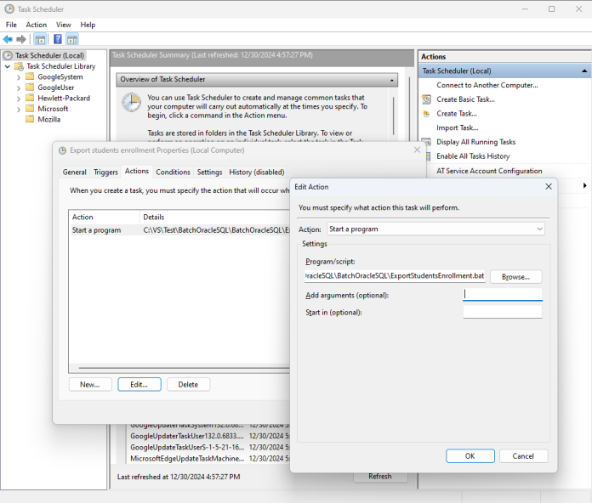Image resolution: width=592 pixels, height=503 pixels.
Task: Click the Help toolbar icon
Action: 57,39
